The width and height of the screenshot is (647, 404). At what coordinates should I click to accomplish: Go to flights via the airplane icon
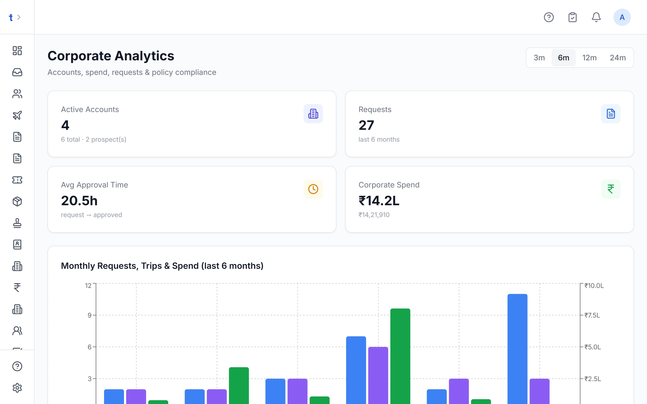(x=17, y=115)
